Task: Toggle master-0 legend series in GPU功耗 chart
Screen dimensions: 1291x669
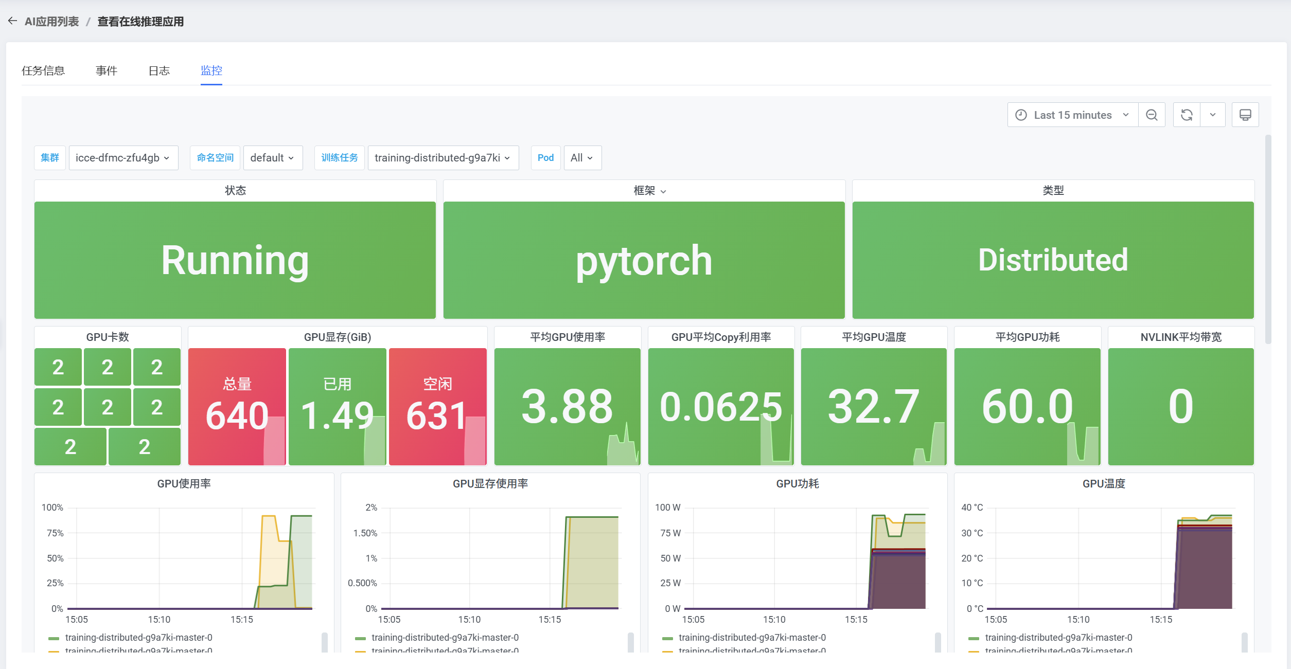Action: 752,638
